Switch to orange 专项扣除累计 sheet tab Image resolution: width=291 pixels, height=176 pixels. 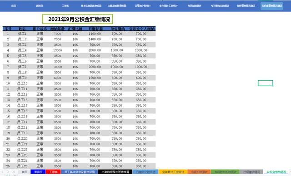199,172
